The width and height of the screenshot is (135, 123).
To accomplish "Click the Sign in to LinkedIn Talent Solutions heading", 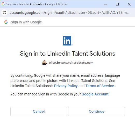I will point(68,54).
